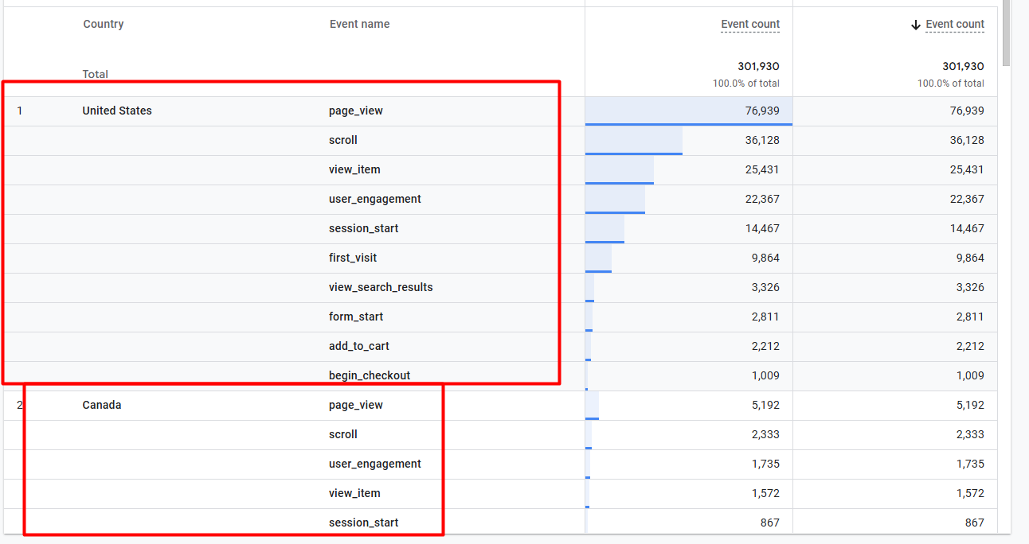Click 76,939 in the bar-chart Event count column
The width and height of the screenshot is (1029, 544).
pyautogui.click(x=762, y=111)
